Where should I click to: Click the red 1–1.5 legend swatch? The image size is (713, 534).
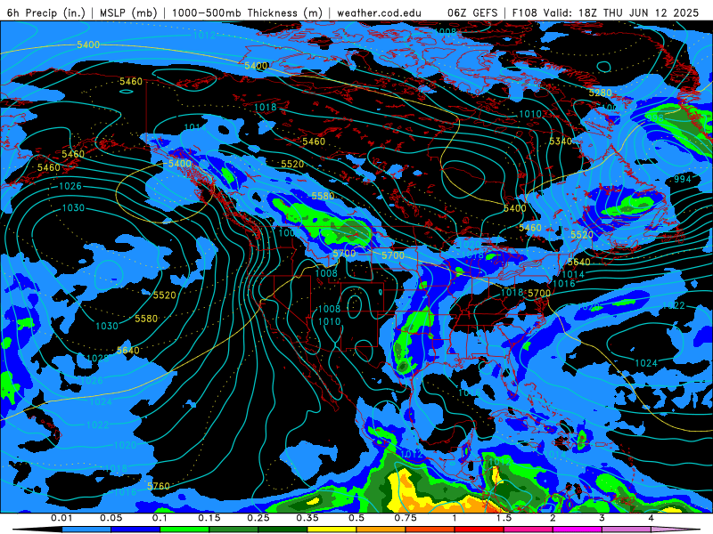(479, 530)
